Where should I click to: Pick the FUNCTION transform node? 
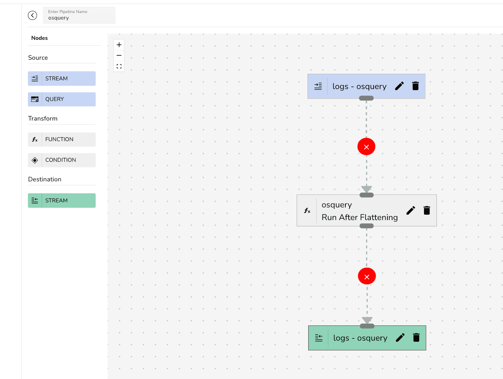[x=62, y=139]
